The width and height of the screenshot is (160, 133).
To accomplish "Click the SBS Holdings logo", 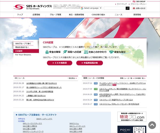I will 33,7.
